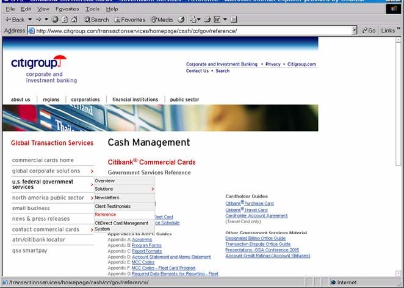The width and height of the screenshot is (404, 288).
Task: Open the View menu
Action: [43, 9]
